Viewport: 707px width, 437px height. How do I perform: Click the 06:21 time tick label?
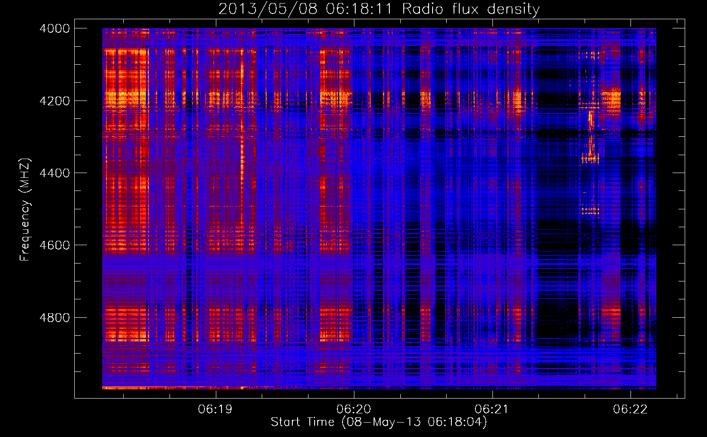click(492, 409)
